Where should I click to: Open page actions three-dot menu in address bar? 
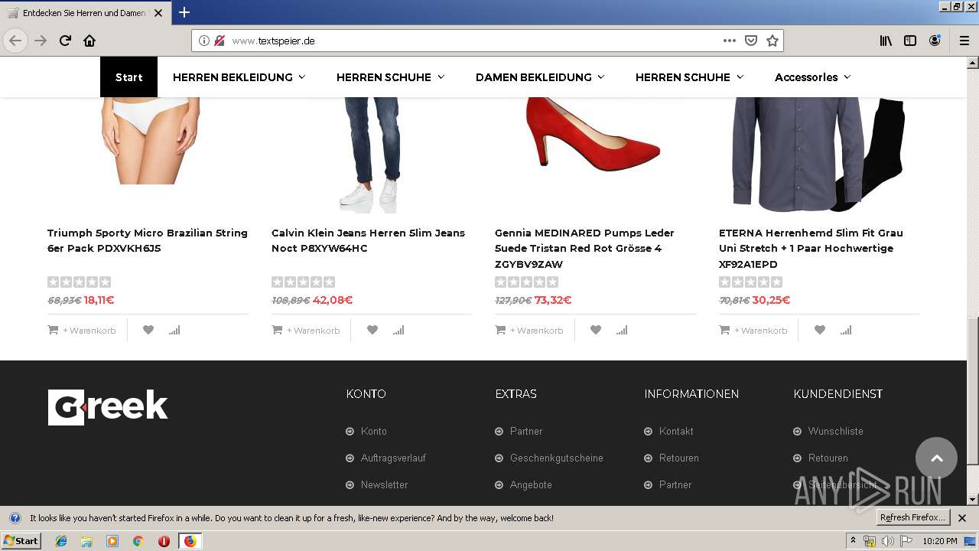click(x=730, y=41)
